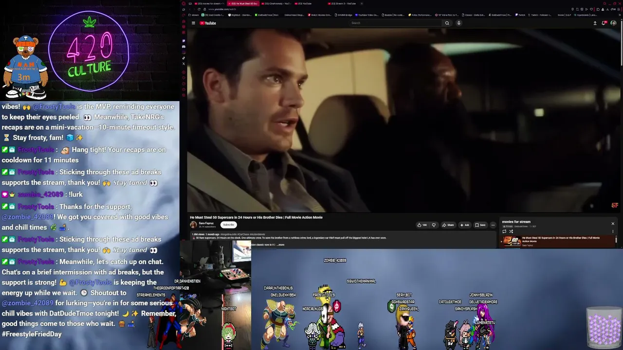Focus the YouTube search field

(396, 23)
